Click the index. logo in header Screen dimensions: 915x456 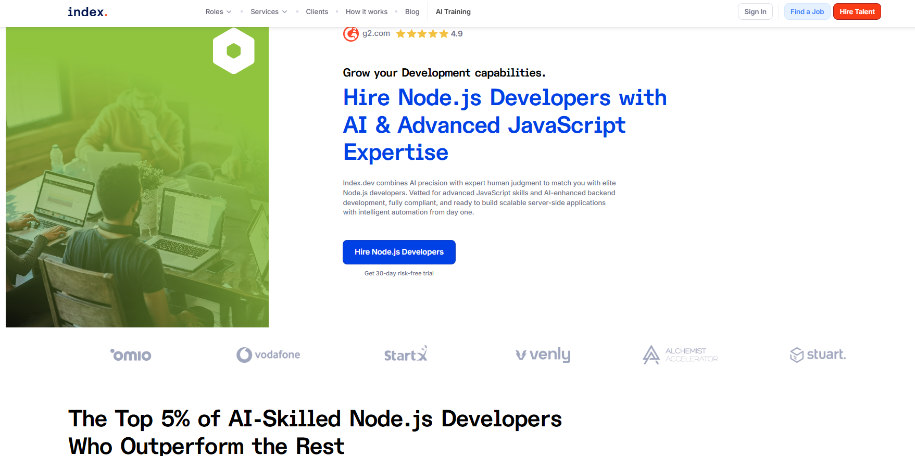tap(87, 12)
